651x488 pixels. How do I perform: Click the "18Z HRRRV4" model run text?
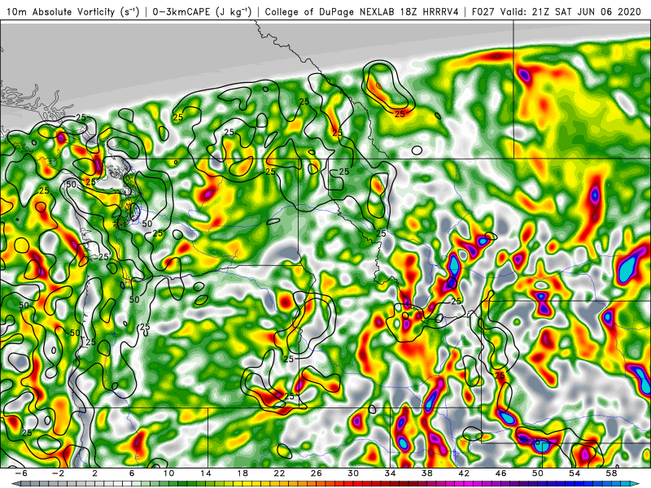point(430,11)
